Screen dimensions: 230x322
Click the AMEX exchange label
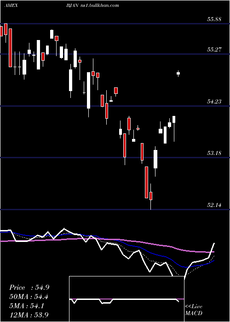11,6
